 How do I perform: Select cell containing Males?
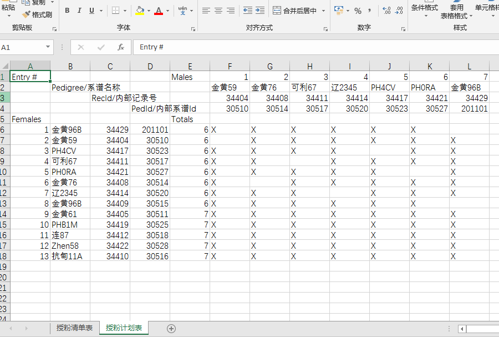click(x=190, y=77)
